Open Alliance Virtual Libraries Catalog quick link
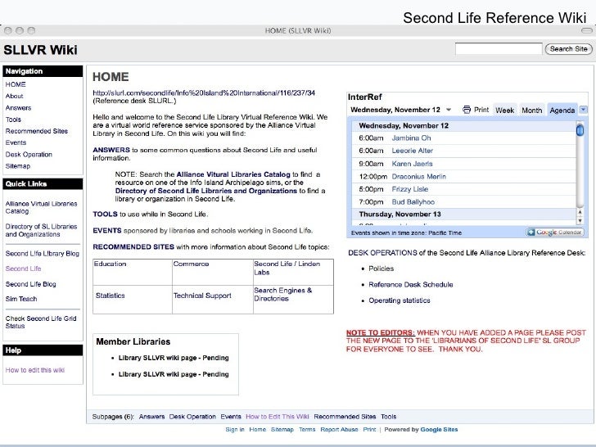 tap(41, 207)
